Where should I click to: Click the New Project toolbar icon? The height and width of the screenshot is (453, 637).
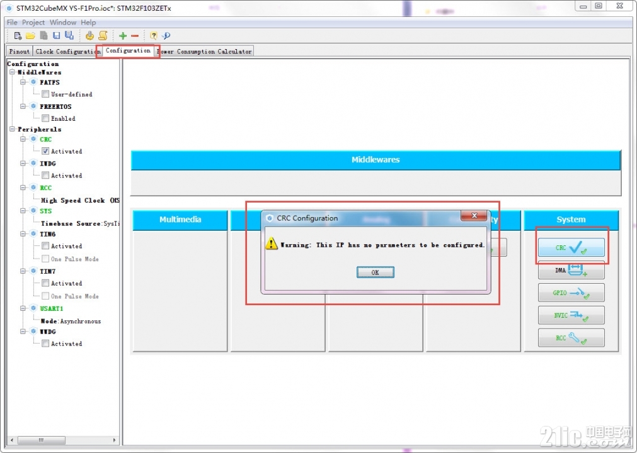click(18, 36)
